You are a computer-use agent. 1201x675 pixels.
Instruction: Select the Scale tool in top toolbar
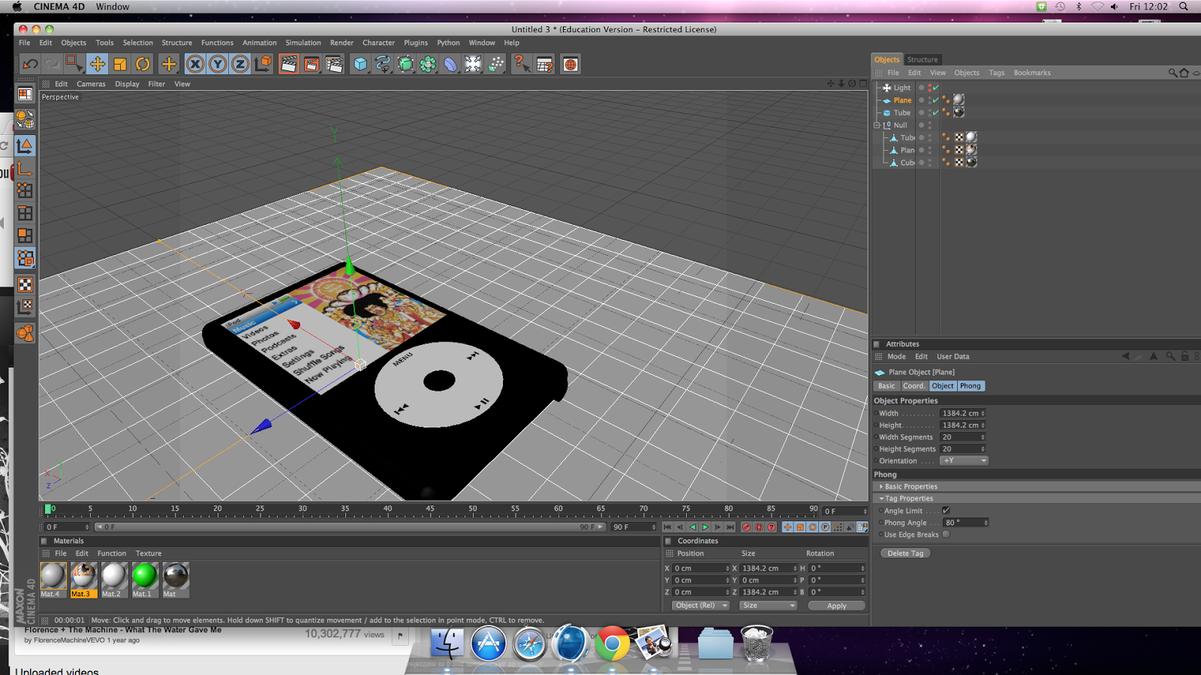120,64
